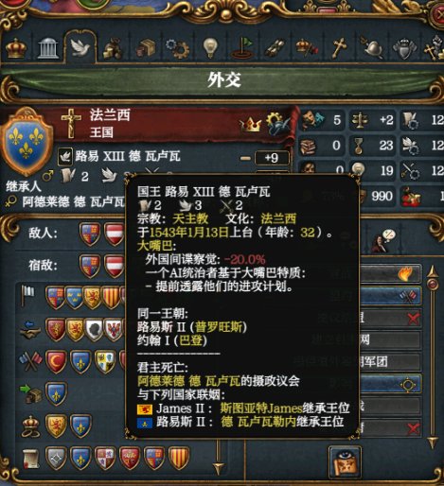Move the diplomatic actions list scrollbar knob
The image size is (444, 486).
pyautogui.click(x=433, y=284)
